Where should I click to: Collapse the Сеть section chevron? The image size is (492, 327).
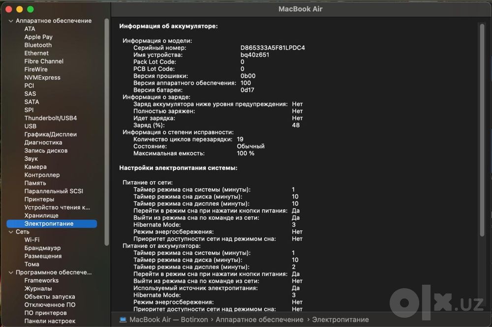point(11,232)
